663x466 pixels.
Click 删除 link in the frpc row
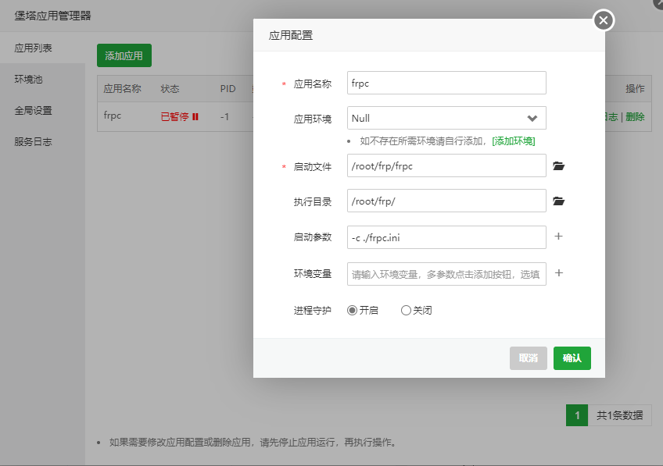[x=635, y=117]
